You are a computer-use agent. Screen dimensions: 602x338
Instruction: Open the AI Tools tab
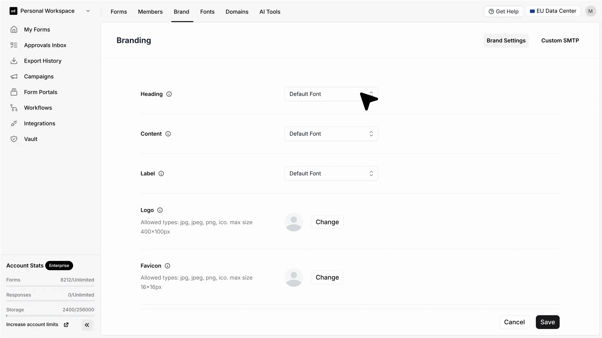pos(270,12)
